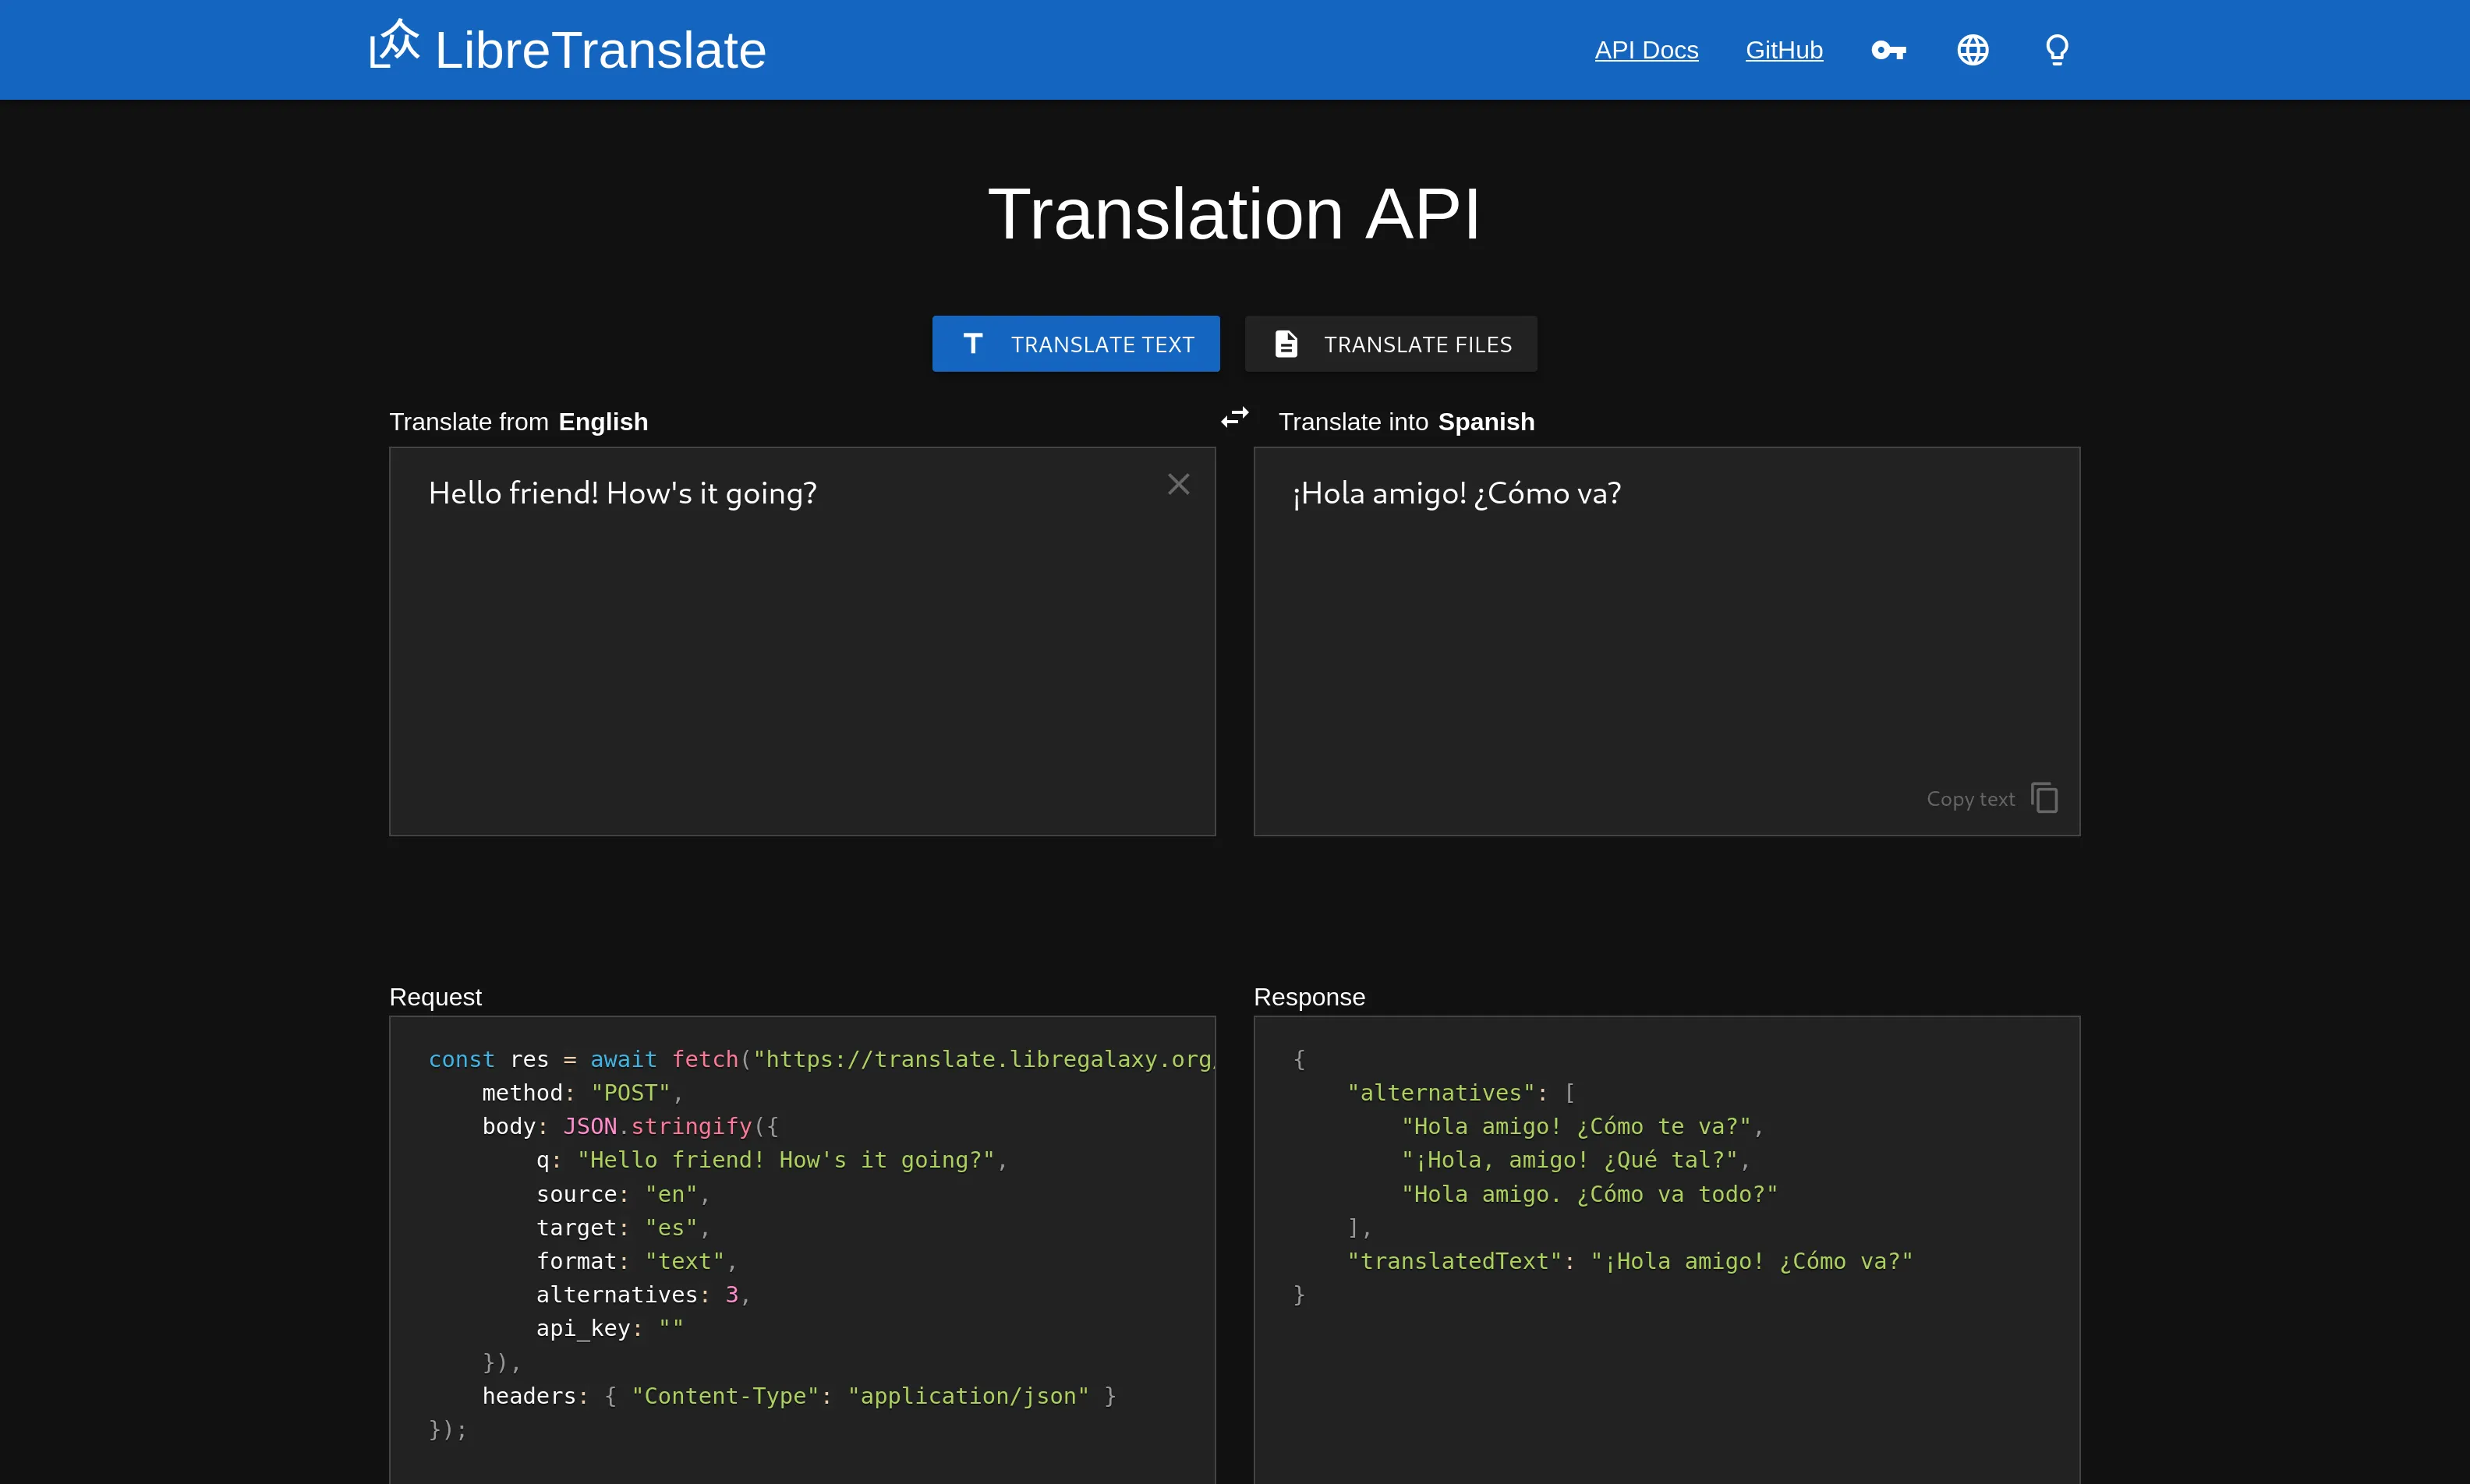Click the API key icon
This screenshot has height=1484, width=2470.
(1888, 50)
